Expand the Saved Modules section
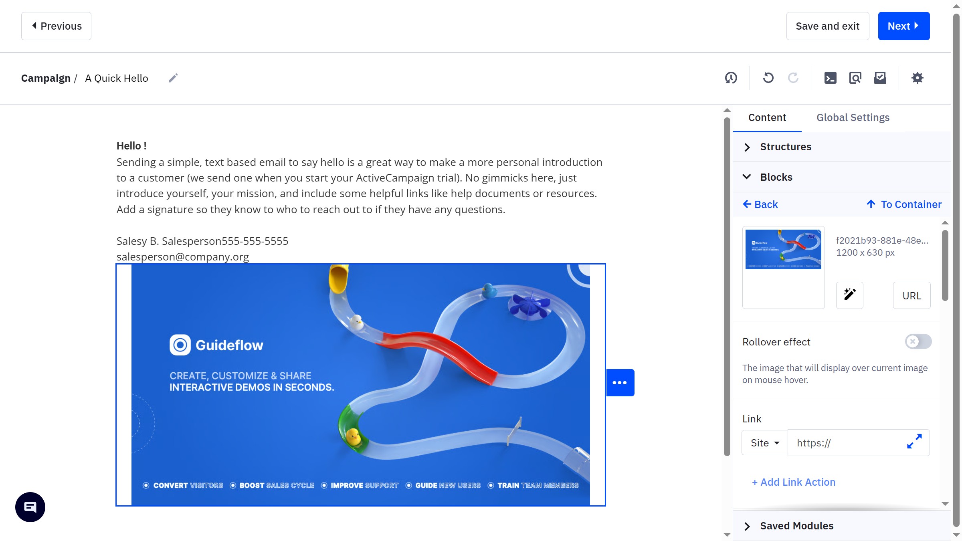The width and height of the screenshot is (962, 541). [796, 526]
